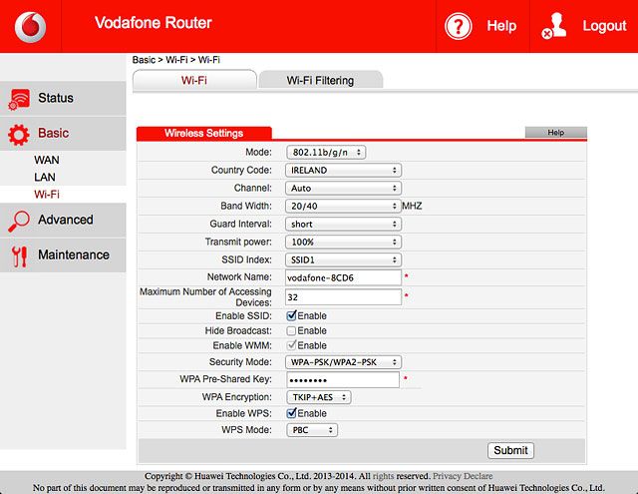638x494 pixels.
Task: Click the Maximum Number of Accessing Devices field
Action: pos(343,297)
